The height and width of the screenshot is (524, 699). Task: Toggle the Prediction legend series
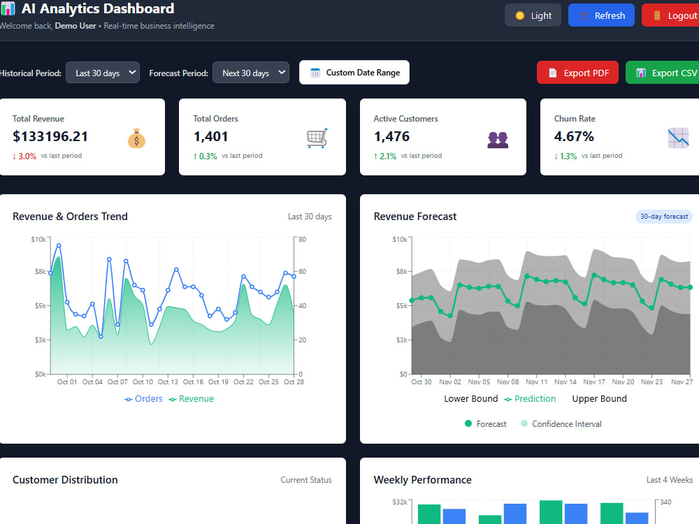tap(530, 399)
